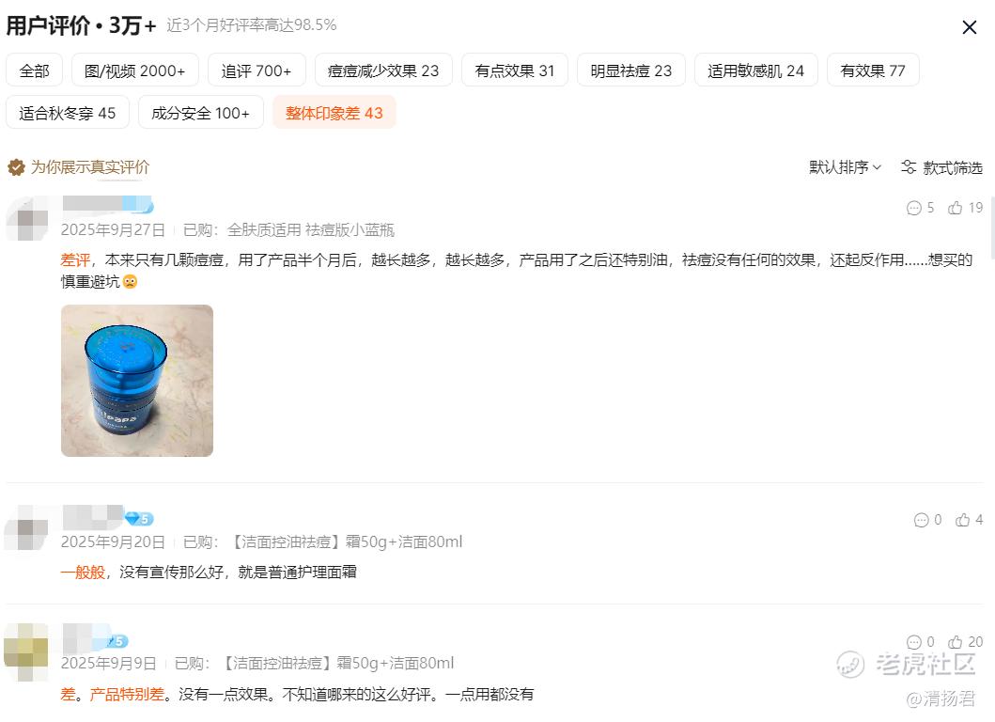
Task: Like the September 20 review
Action: [x=963, y=520]
